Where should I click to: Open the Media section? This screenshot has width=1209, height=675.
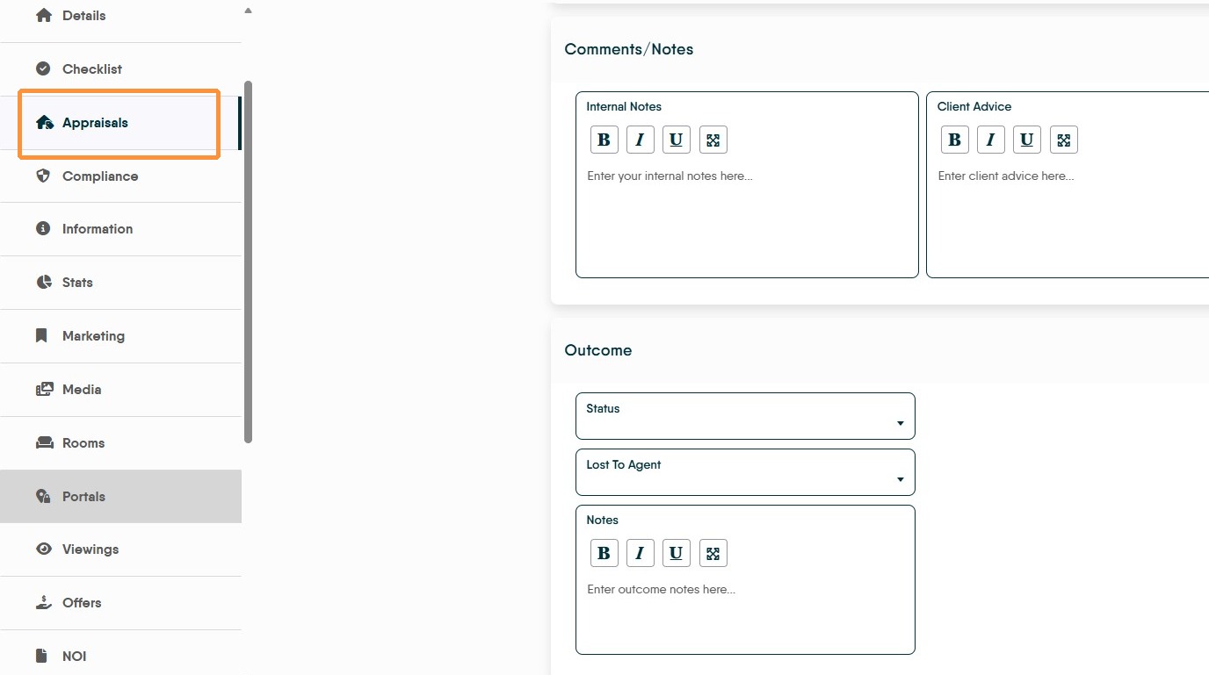tap(82, 390)
